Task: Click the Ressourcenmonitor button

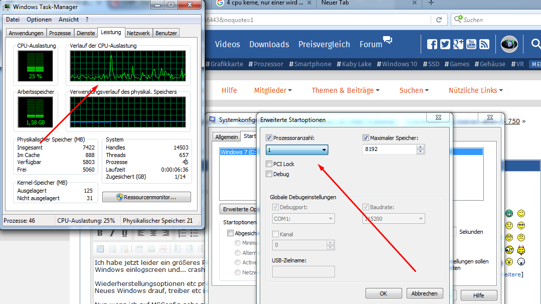Action: [x=146, y=197]
